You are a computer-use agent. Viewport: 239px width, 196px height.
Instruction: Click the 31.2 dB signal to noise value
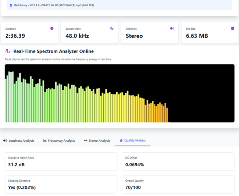16,165
